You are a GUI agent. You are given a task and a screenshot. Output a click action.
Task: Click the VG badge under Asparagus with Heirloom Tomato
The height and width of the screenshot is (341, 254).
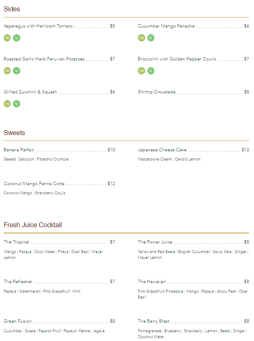pyautogui.click(x=7, y=38)
